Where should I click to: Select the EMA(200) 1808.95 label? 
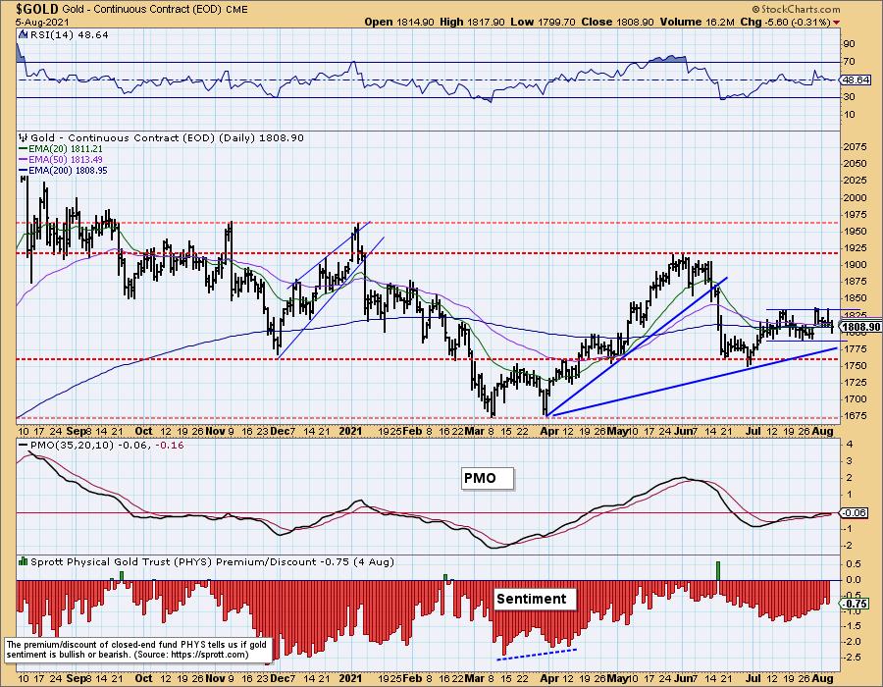(68, 170)
